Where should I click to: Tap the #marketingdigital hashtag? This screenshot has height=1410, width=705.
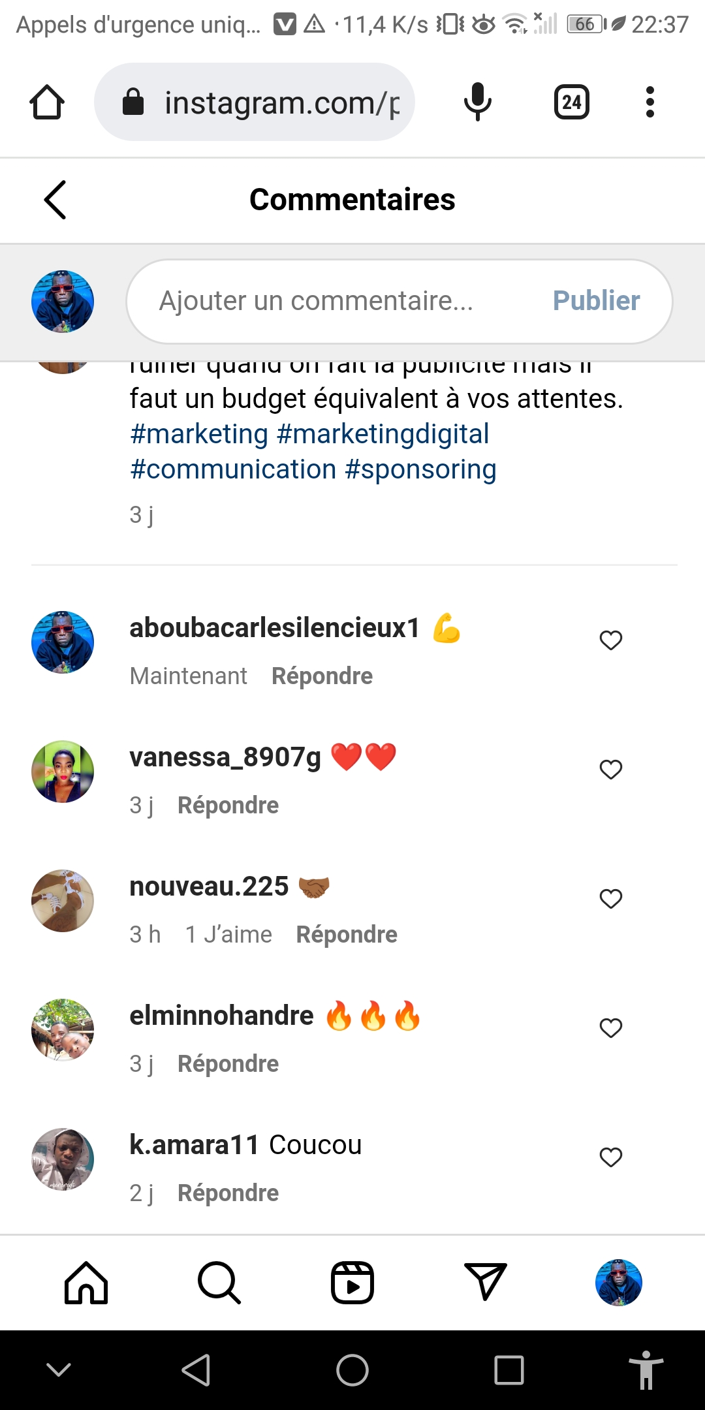(383, 434)
